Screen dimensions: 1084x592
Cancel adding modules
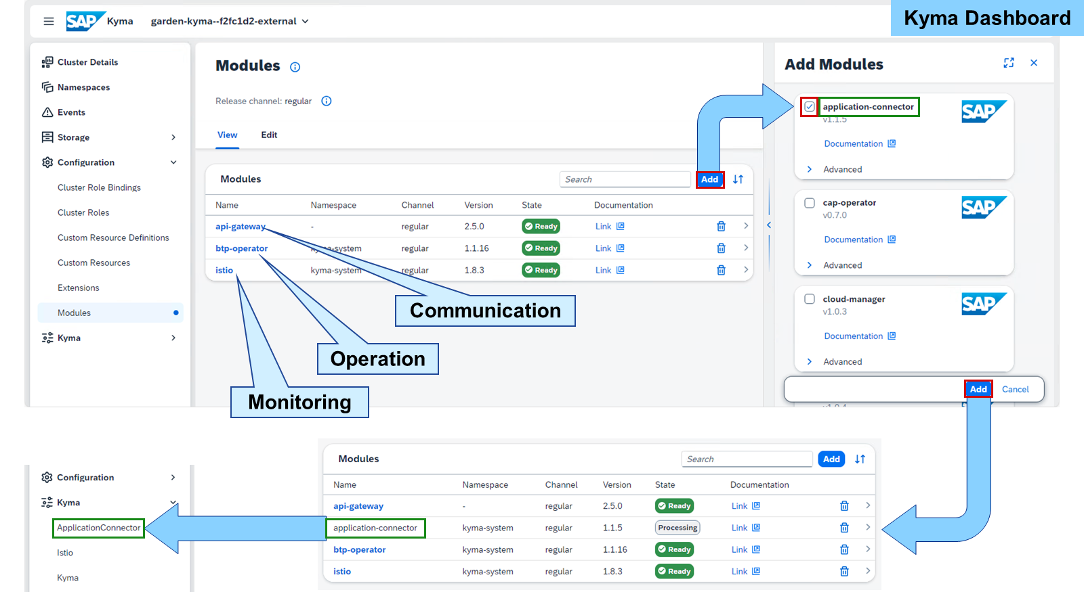point(1015,389)
